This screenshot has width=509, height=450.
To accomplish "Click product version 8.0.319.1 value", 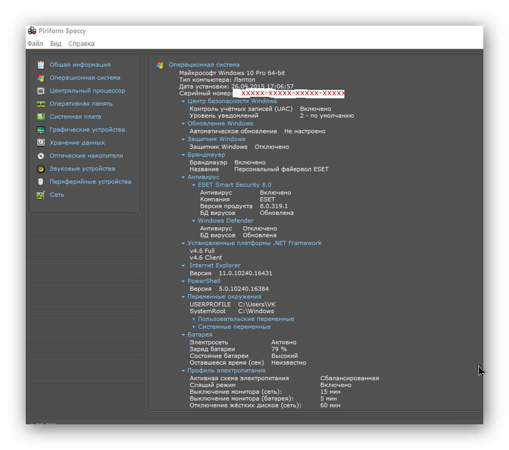I will click(274, 206).
